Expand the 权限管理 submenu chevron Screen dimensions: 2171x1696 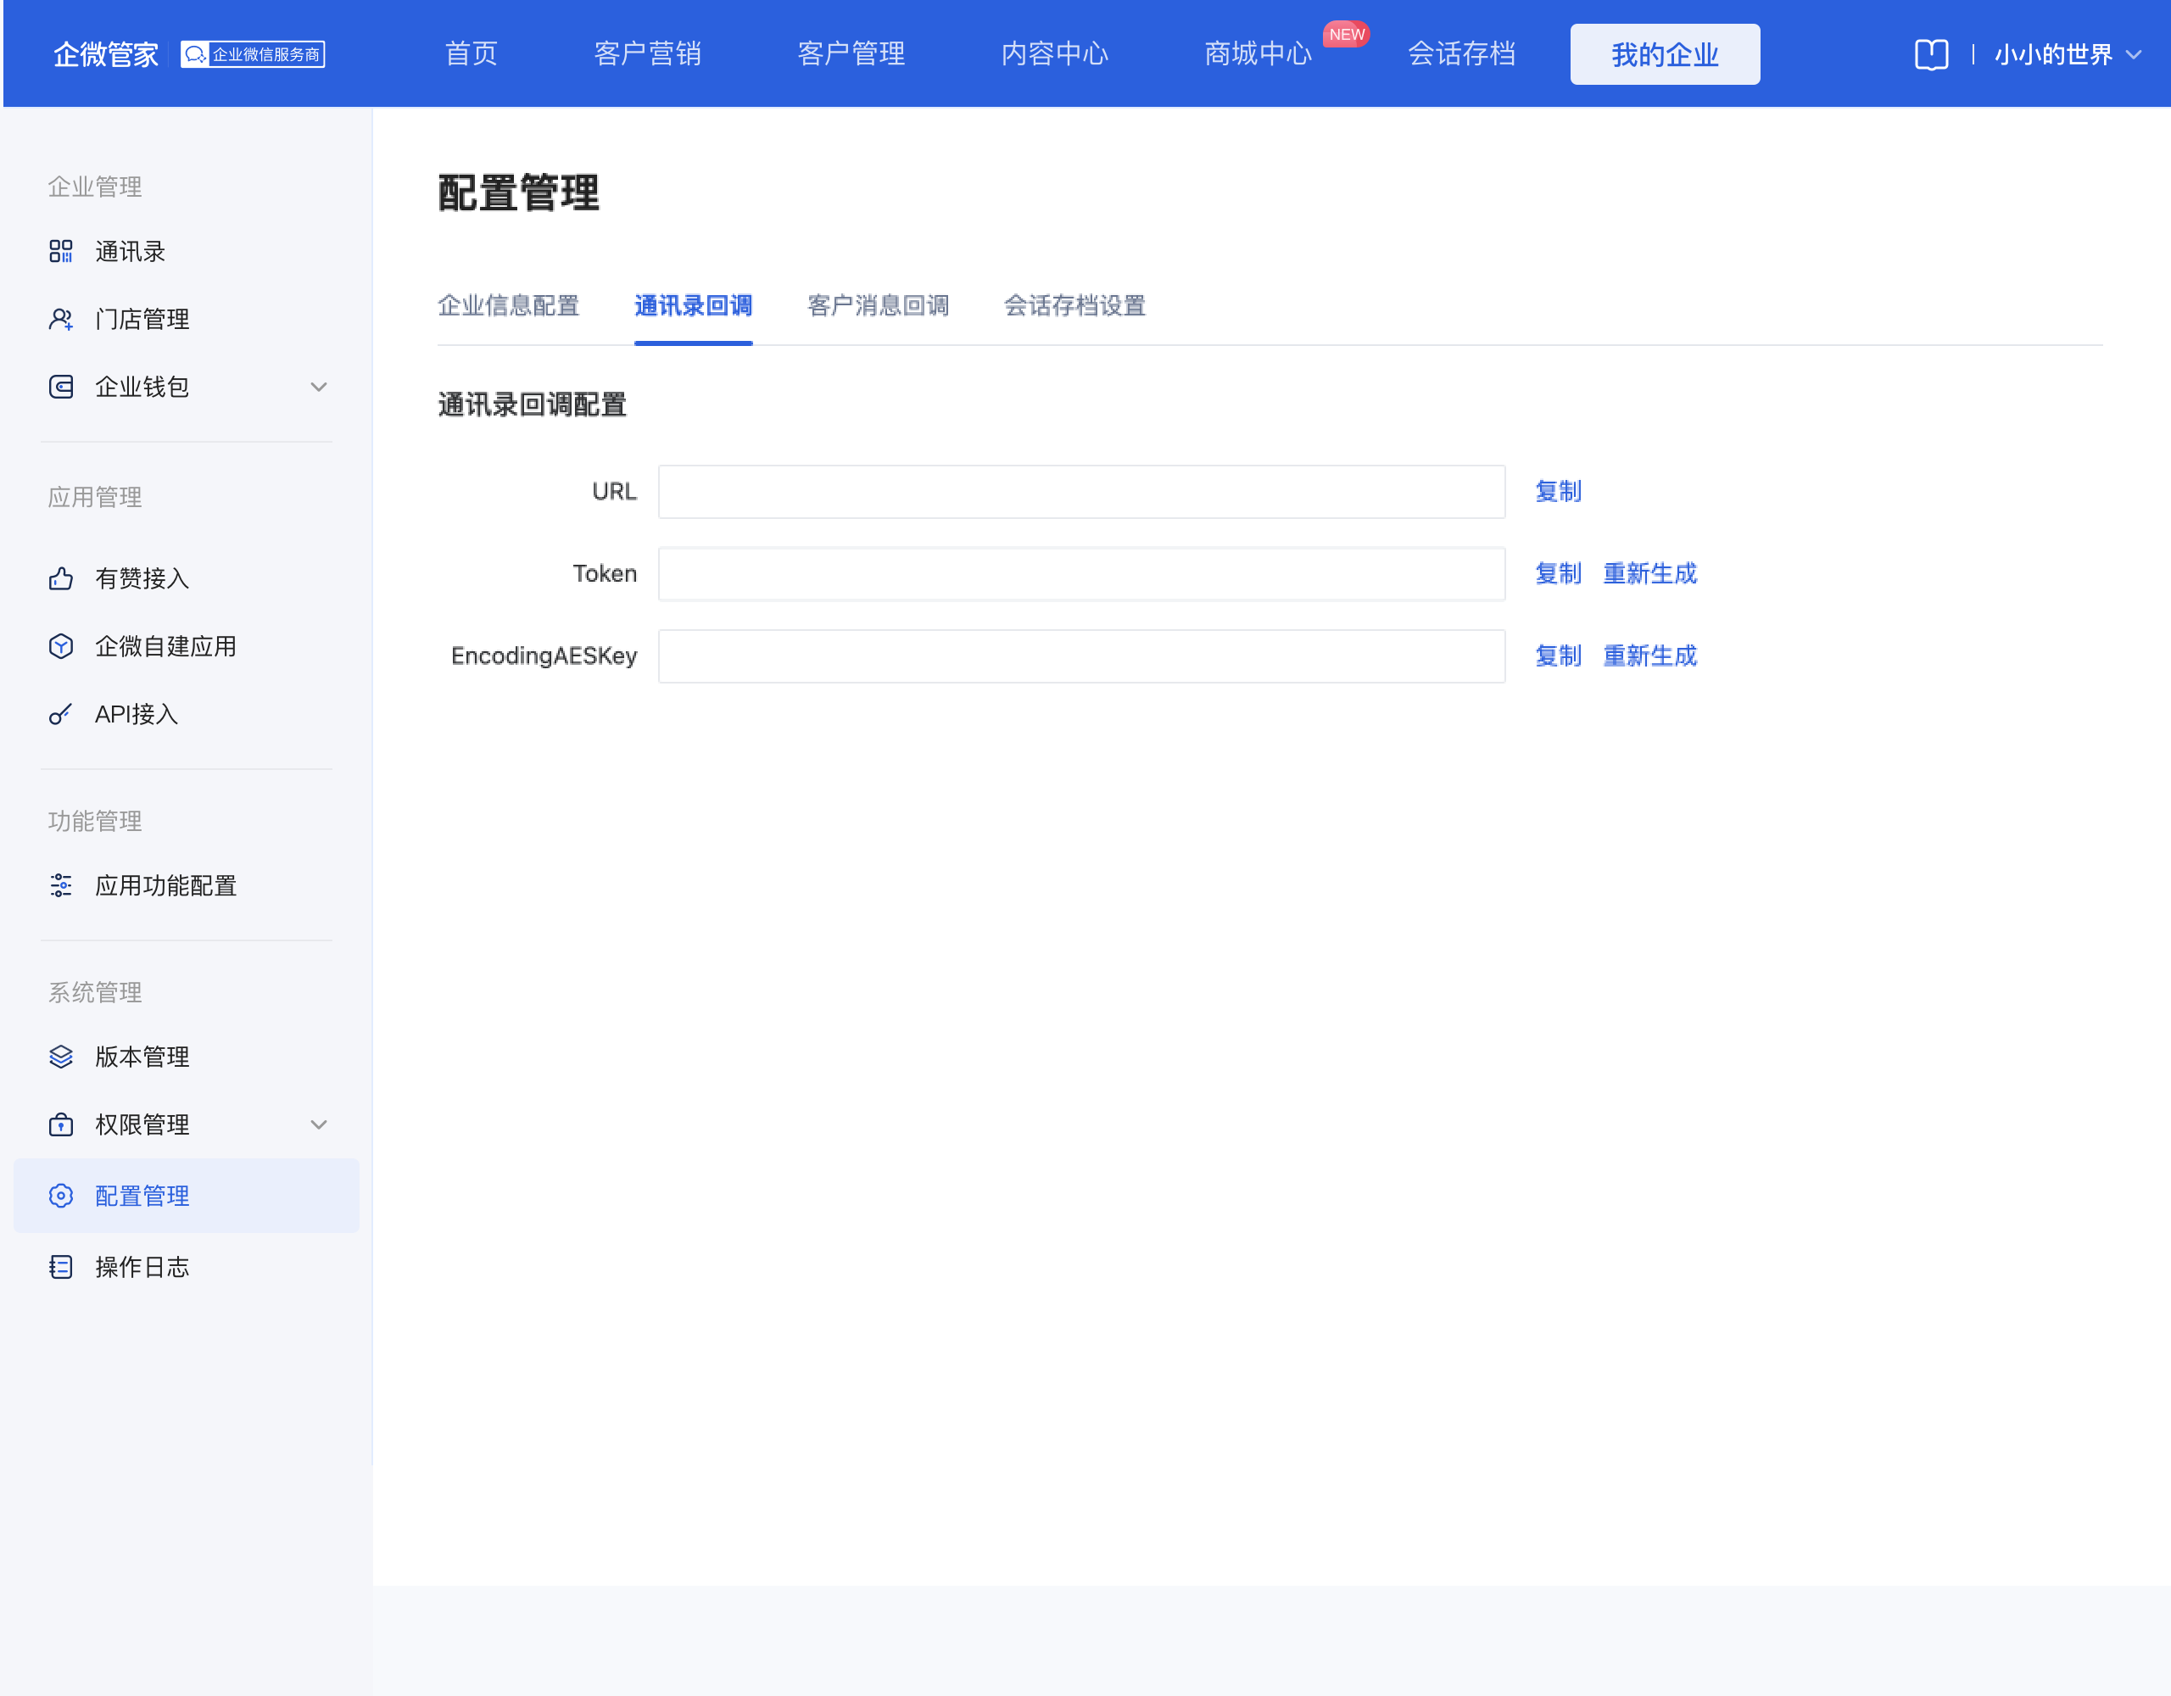[x=318, y=1124]
